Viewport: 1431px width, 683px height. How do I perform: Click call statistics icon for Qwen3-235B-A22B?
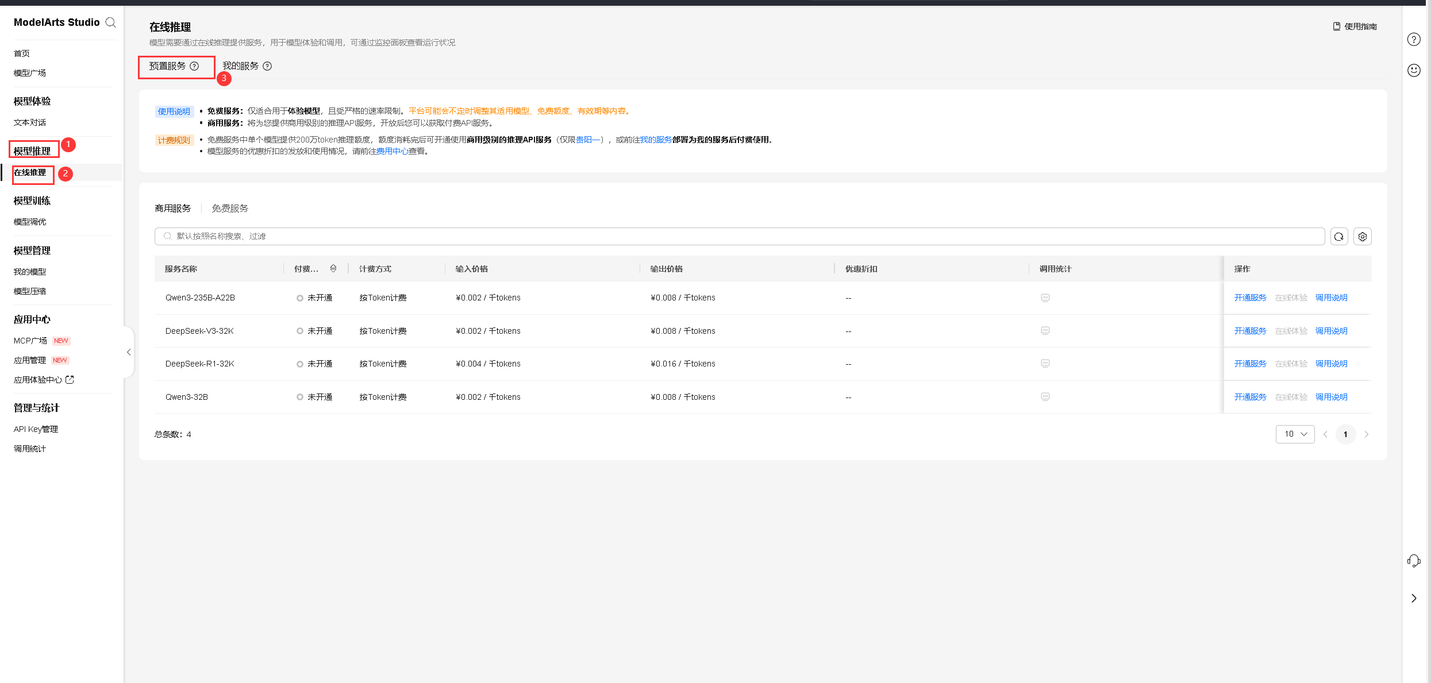click(1045, 298)
